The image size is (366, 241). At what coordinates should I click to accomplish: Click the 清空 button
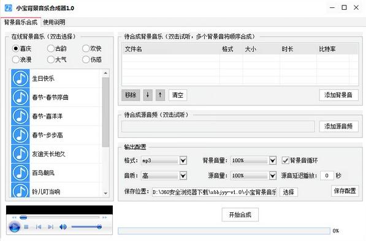178,95
